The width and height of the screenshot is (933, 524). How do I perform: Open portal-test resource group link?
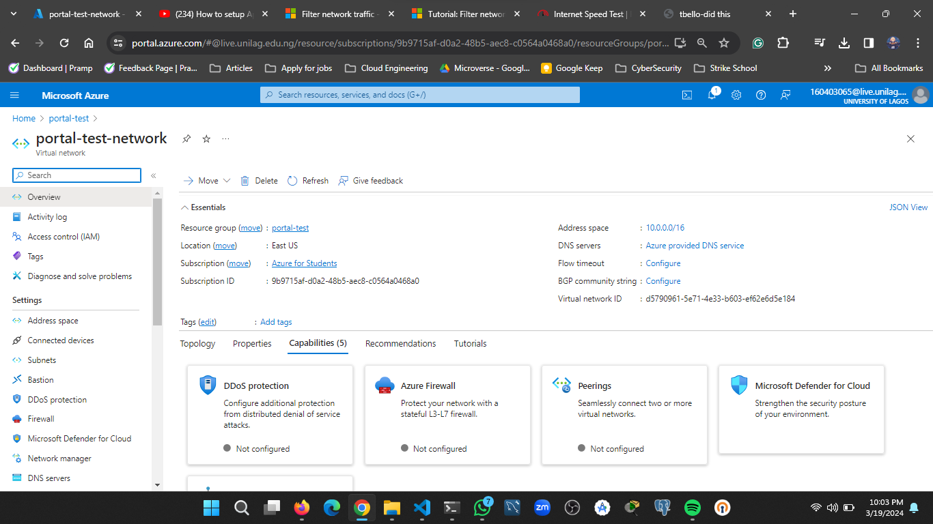coord(290,228)
